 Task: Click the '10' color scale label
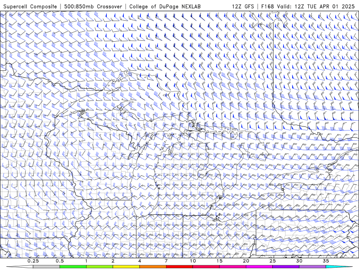pyautogui.click(x=193, y=261)
